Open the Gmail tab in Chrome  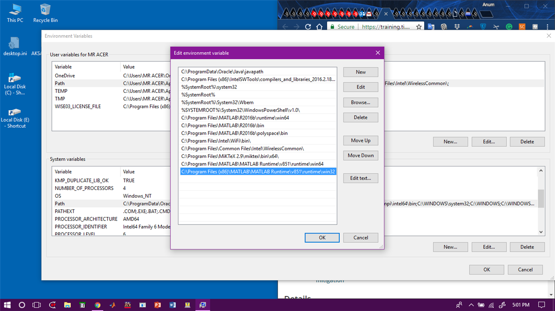pyautogui.click(x=369, y=14)
